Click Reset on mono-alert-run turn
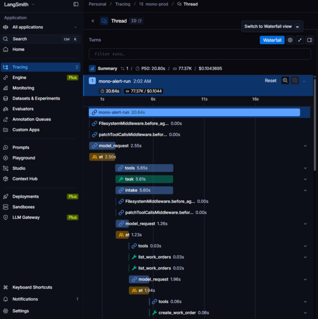Screen dimensions: 318x319 (271, 81)
